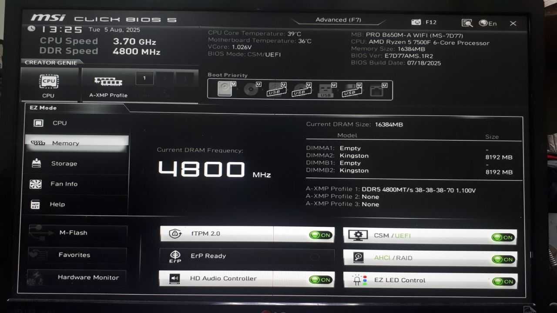Click the screenshot camera icon labeled F12

pyautogui.click(x=416, y=23)
